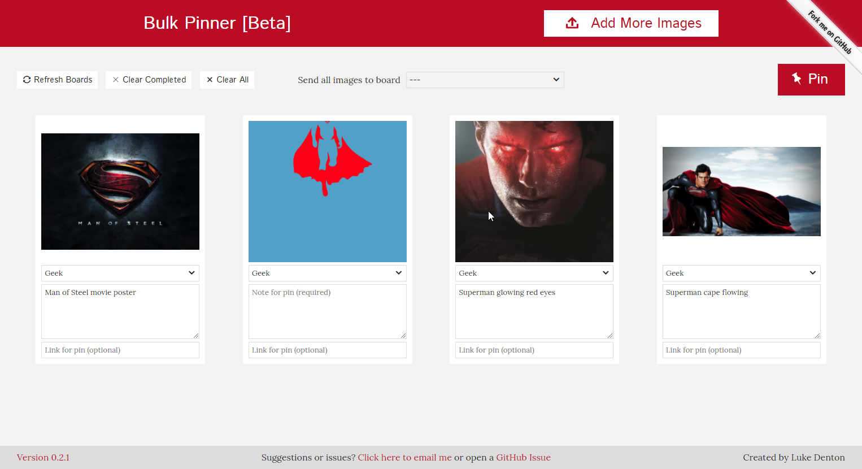Click the email me link in the footer
This screenshot has width=862, height=469.
(x=404, y=457)
